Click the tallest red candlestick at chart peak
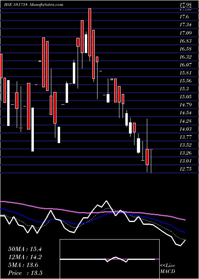The width and height of the screenshot is (199, 279). click(x=90, y=32)
